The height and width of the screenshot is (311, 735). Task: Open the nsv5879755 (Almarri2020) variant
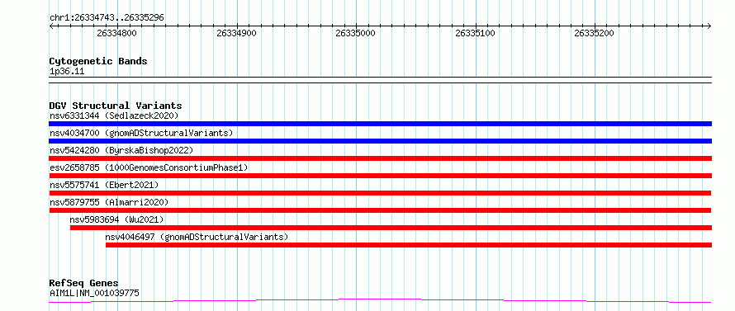click(x=109, y=202)
